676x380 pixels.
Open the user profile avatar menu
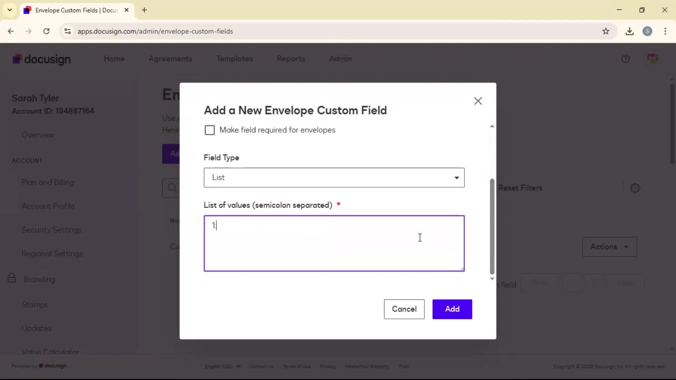click(x=652, y=59)
